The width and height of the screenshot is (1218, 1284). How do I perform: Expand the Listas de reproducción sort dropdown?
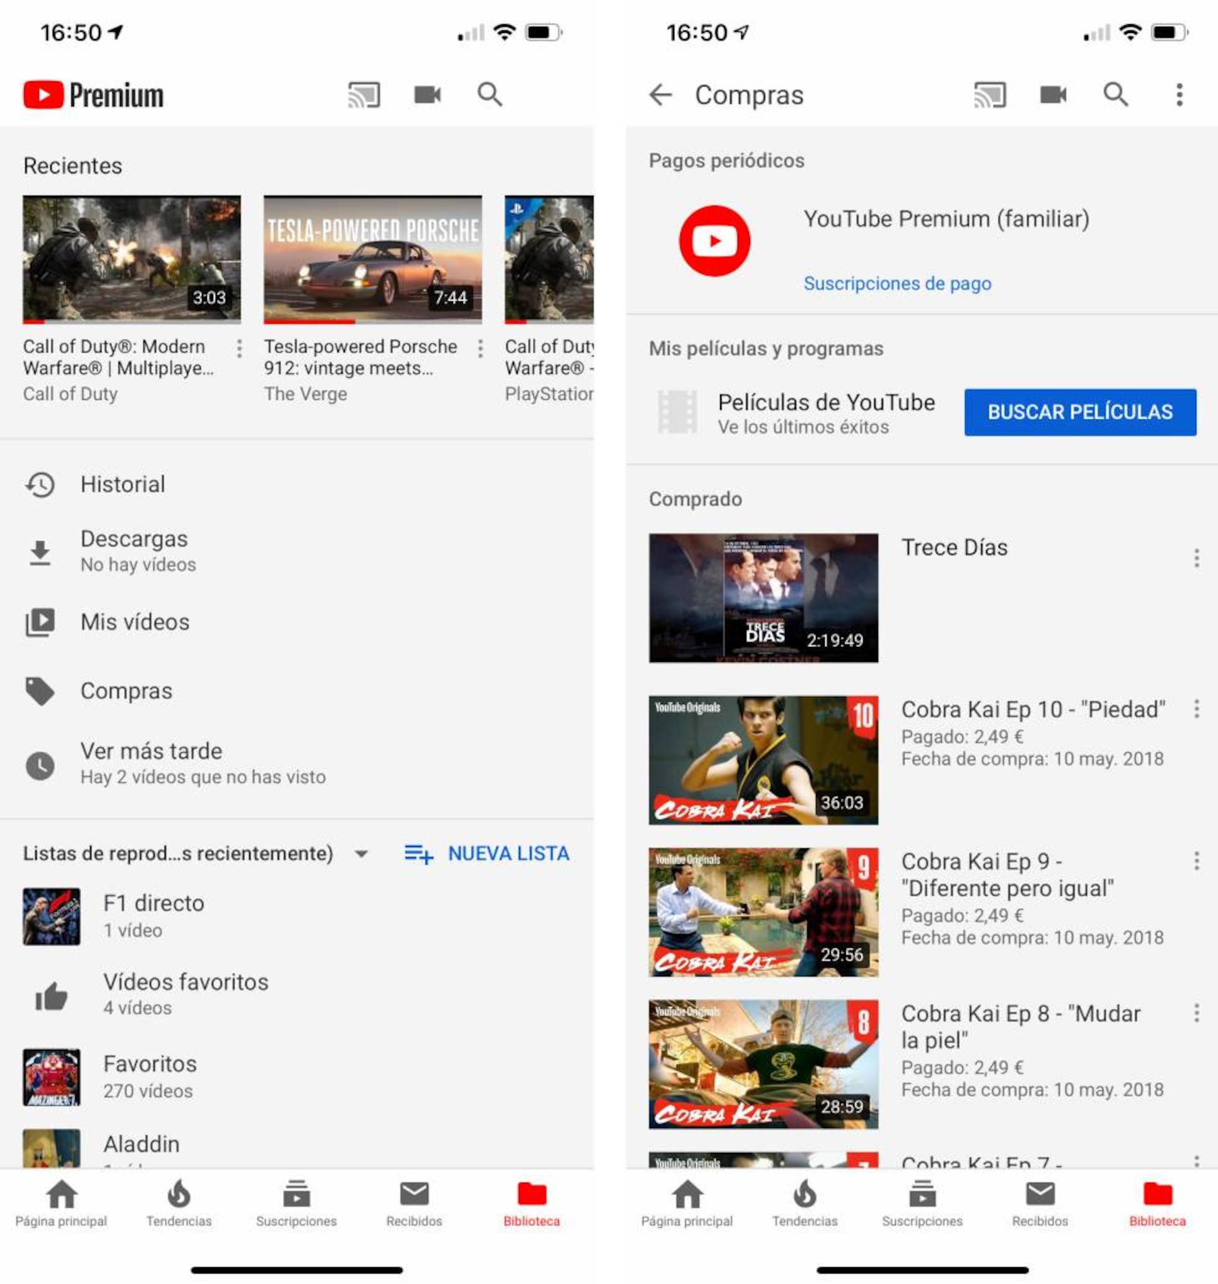point(361,853)
